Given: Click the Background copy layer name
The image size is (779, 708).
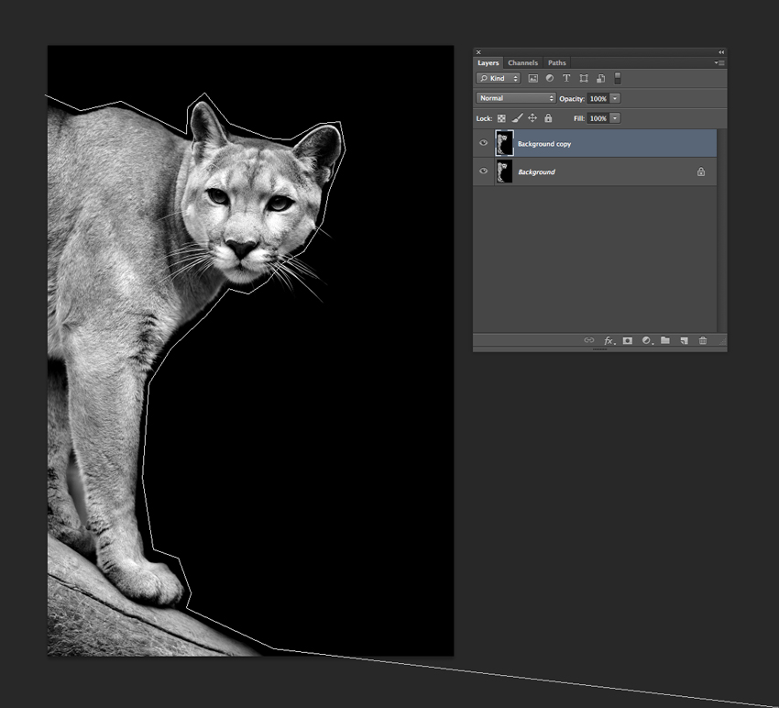Looking at the screenshot, I should point(544,144).
